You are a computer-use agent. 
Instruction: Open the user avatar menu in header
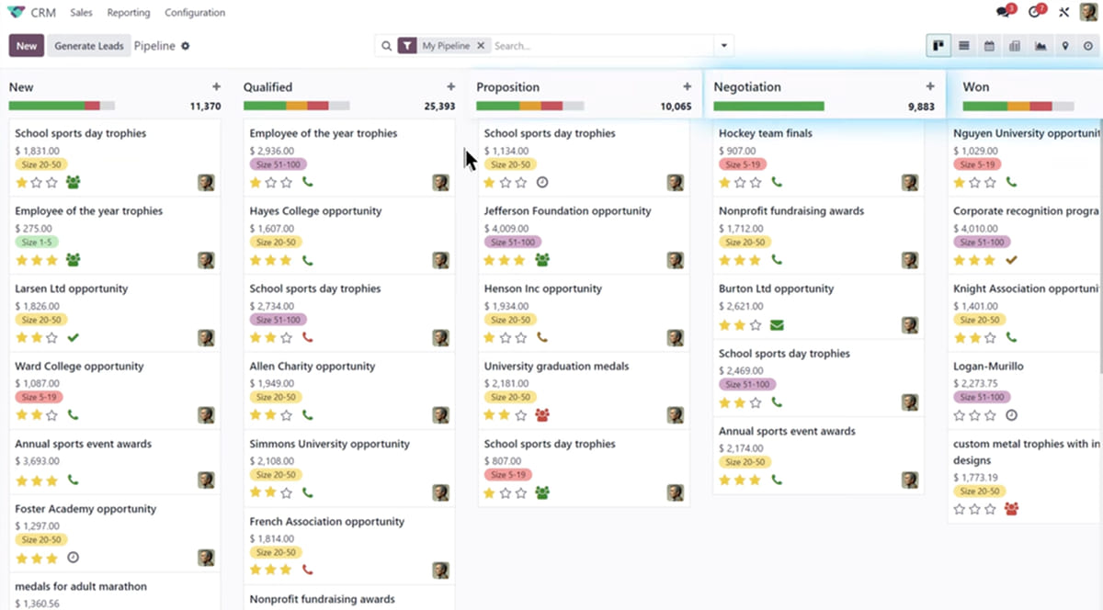[1088, 13]
